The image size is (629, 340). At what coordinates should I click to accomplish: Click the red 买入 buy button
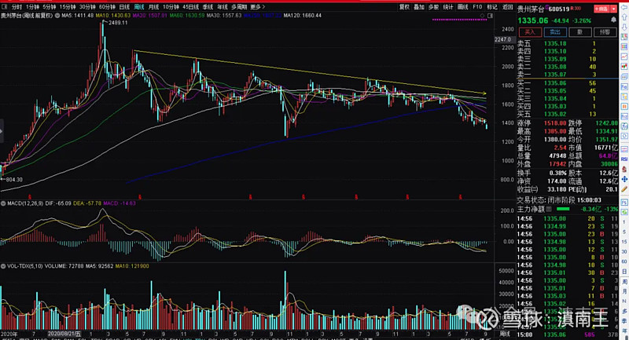point(530,32)
